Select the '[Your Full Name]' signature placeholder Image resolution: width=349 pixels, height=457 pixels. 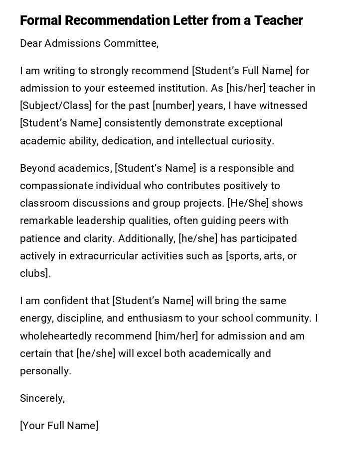click(59, 426)
